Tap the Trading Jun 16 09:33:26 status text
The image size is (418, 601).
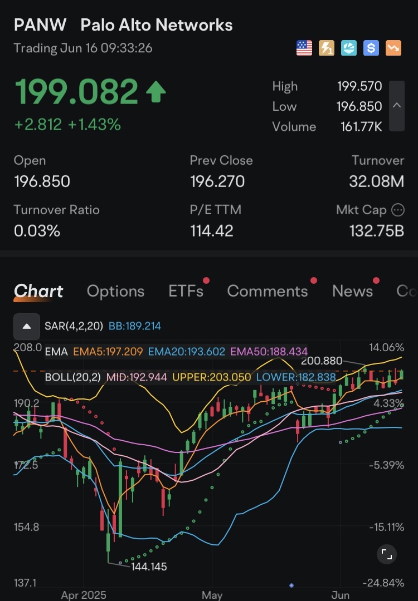tap(83, 48)
